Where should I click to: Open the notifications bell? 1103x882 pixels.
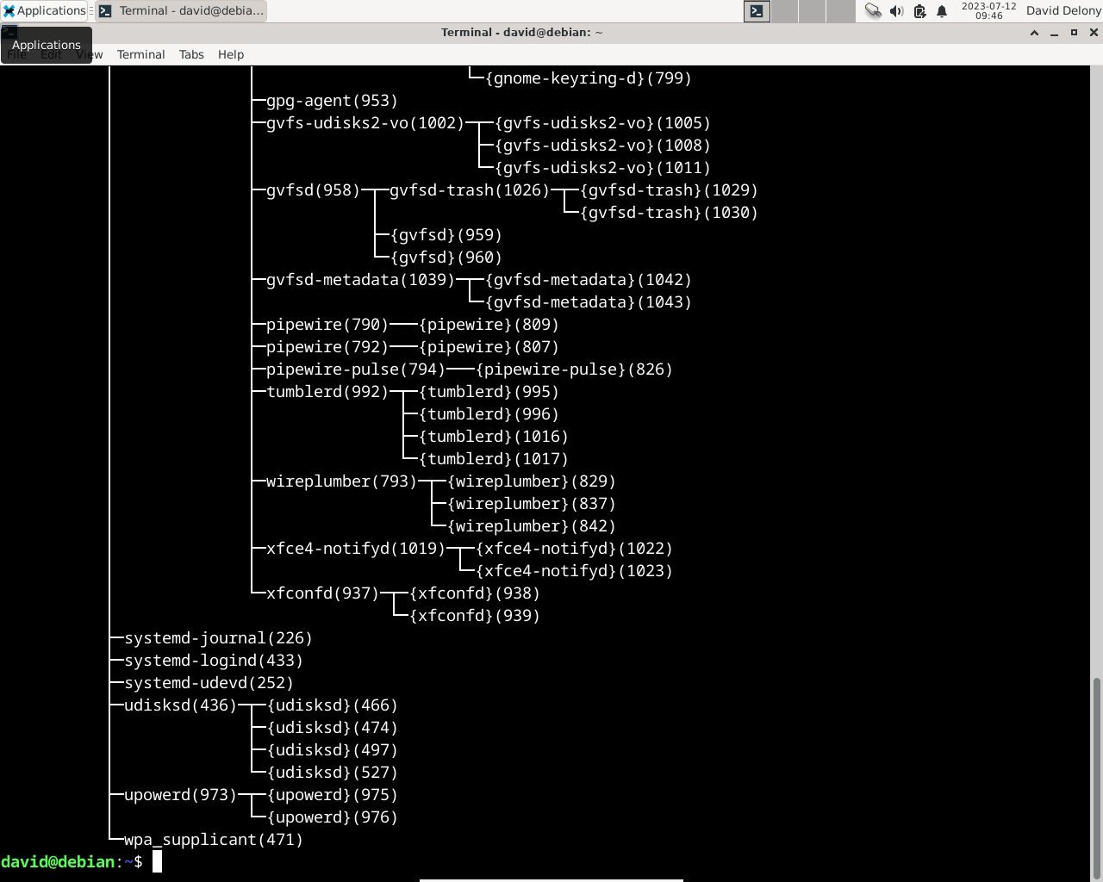[x=942, y=11]
